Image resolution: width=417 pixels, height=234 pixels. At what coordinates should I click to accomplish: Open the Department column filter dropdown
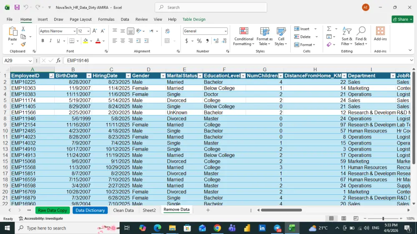[x=393, y=76]
